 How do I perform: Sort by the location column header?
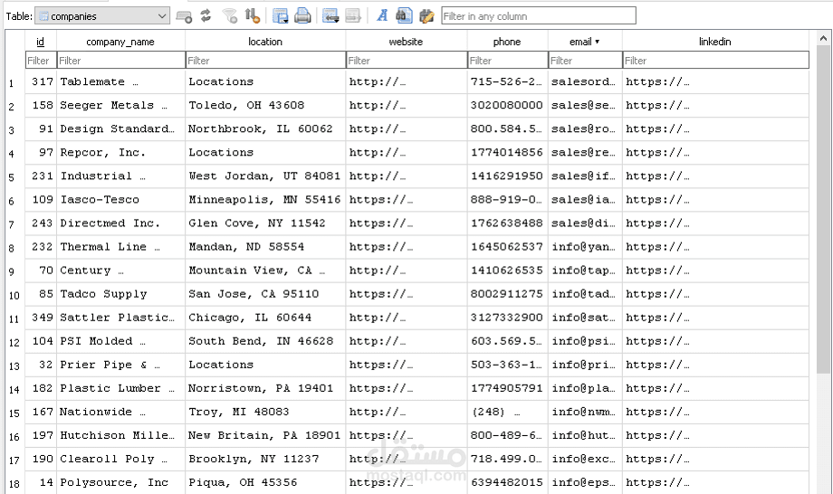pos(265,42)
